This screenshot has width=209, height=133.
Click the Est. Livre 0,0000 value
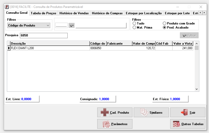26,99
